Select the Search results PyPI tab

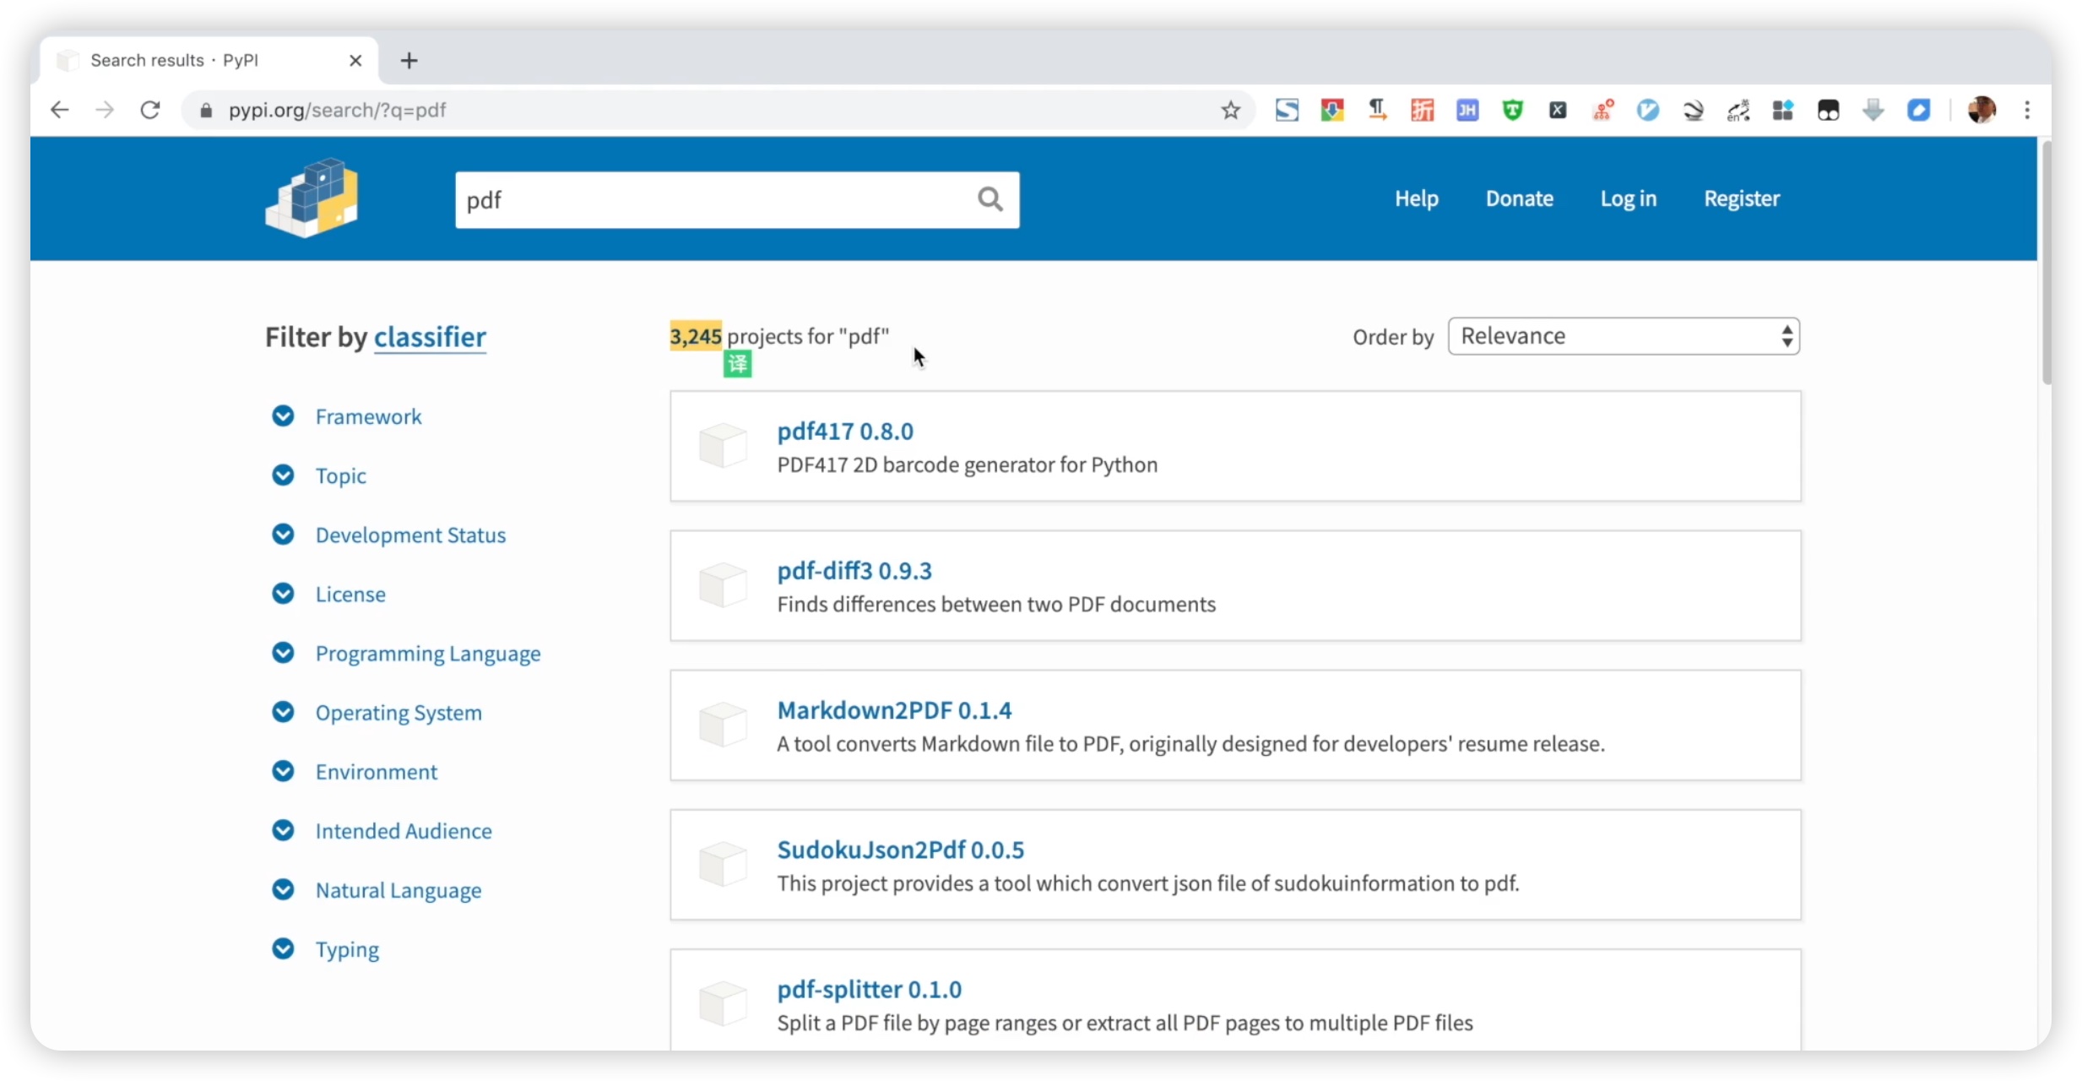tap(209, 60)
